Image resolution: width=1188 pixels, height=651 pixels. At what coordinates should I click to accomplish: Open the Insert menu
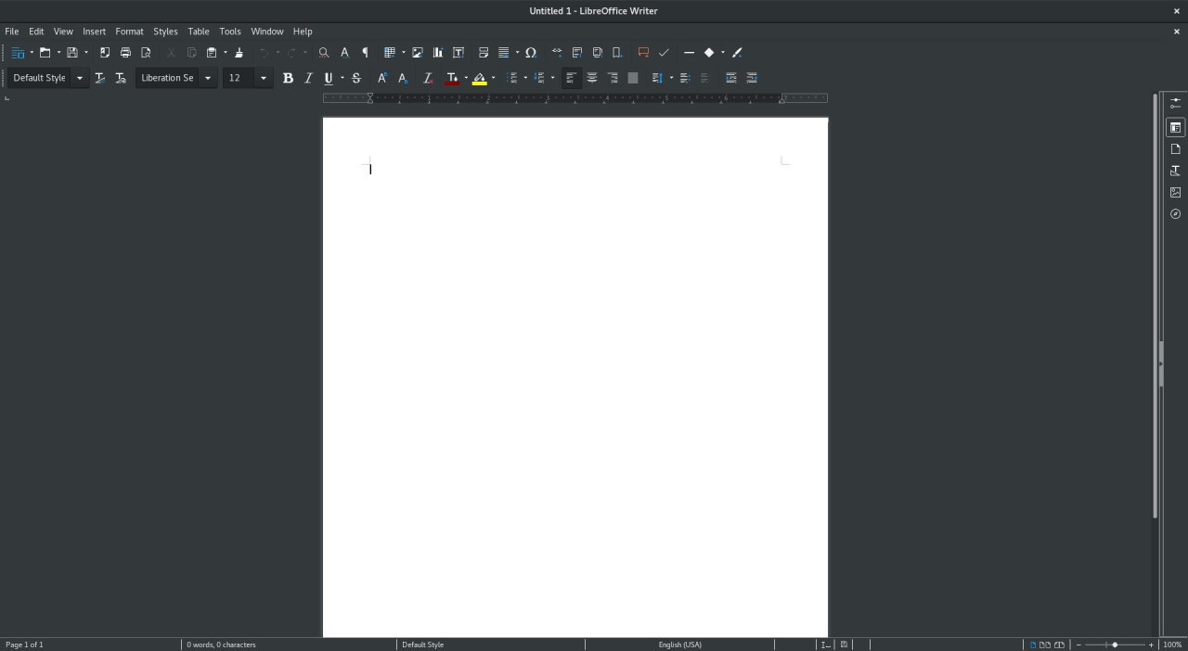(x=95, y=32)
